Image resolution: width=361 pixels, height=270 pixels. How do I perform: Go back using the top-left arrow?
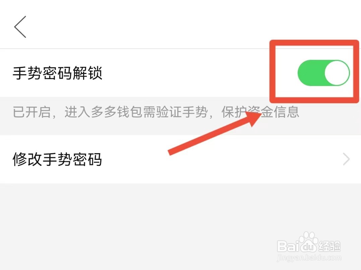[x=20, y=27]
